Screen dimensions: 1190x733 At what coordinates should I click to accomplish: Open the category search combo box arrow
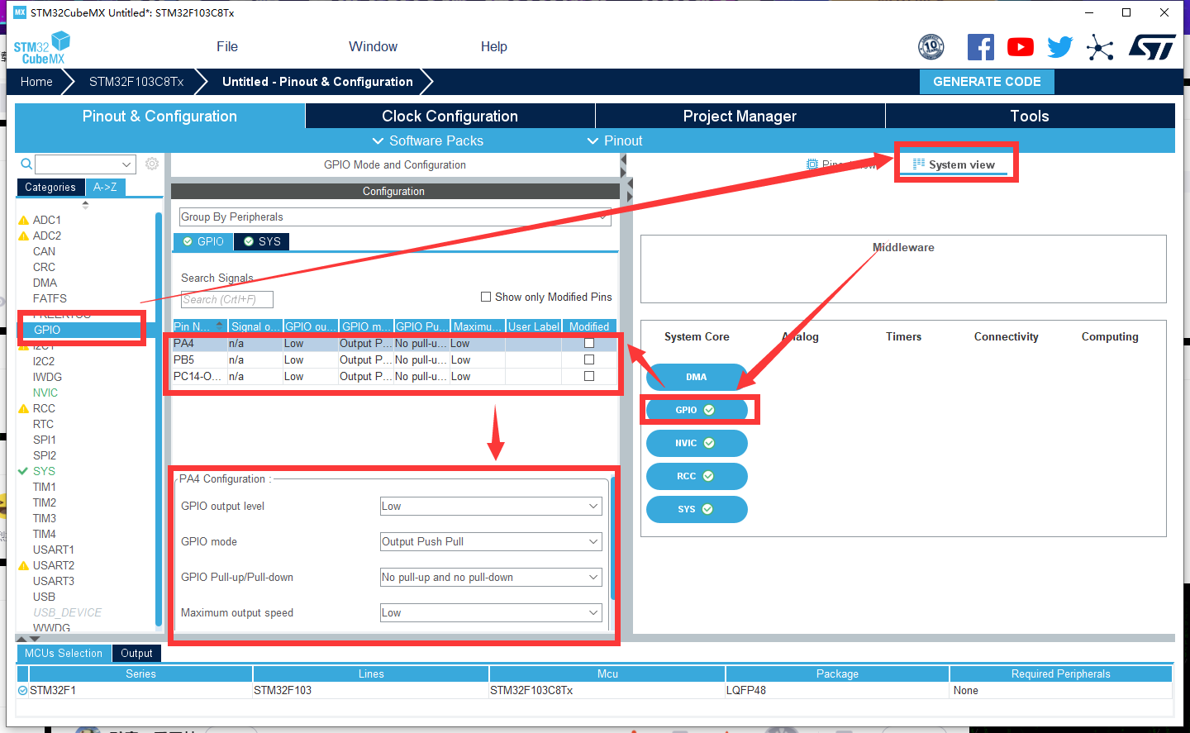[126, 164]
